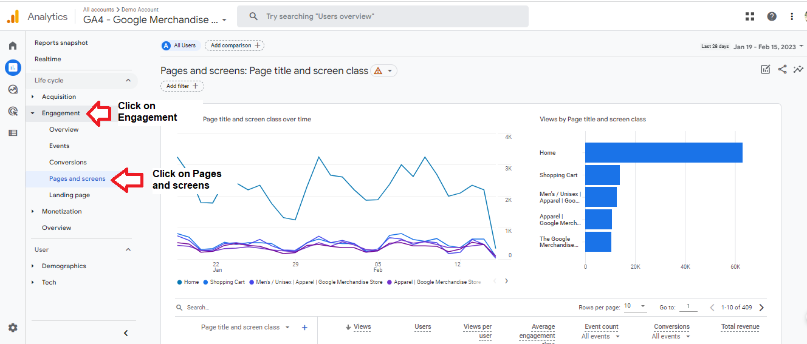The height and width of the screenshot is (344, 807).
Task: Open Realtime report
Action: 47,59
